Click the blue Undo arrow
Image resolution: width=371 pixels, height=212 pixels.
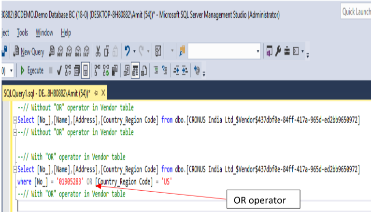[x=128, y=51]
